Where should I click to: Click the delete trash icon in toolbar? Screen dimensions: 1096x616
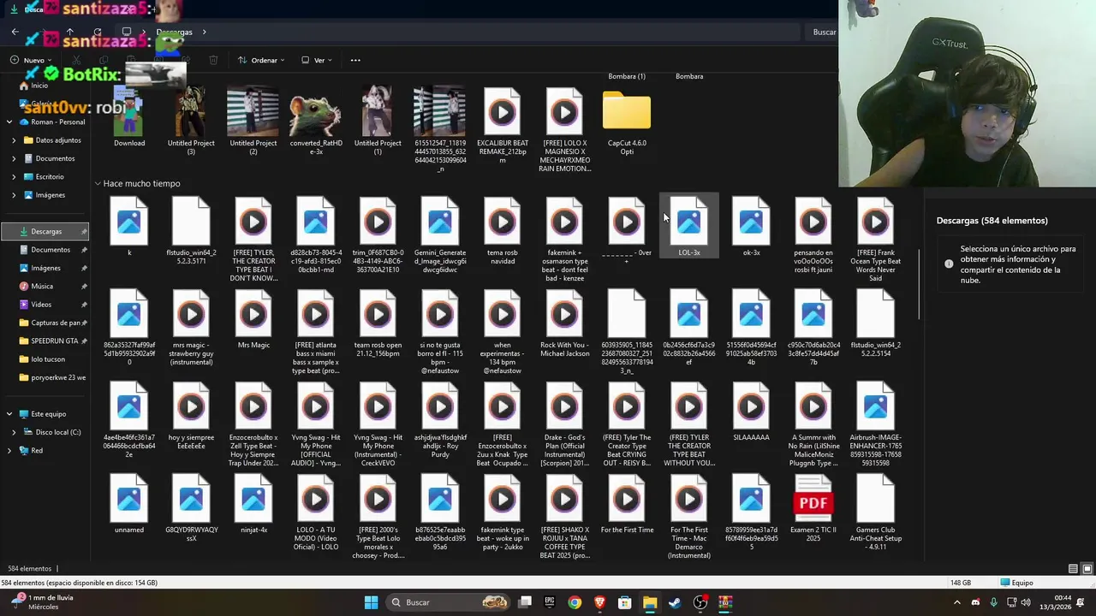[213, 60]
